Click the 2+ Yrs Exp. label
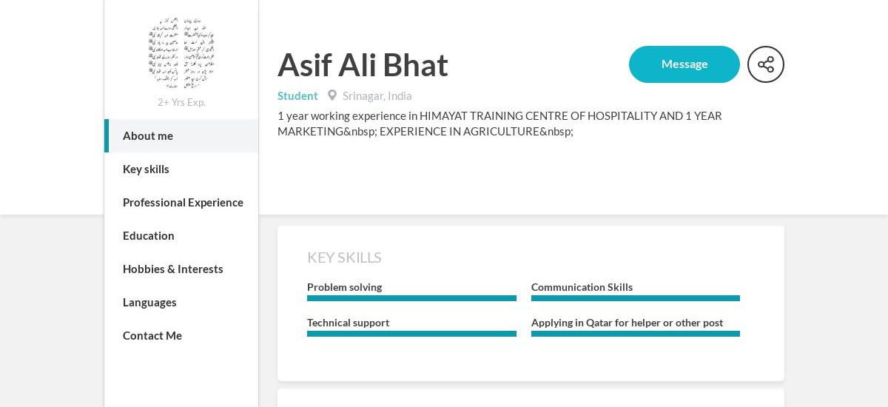Image resolution: width=888 pixels, height=407 pixels. tap(181, 102)
